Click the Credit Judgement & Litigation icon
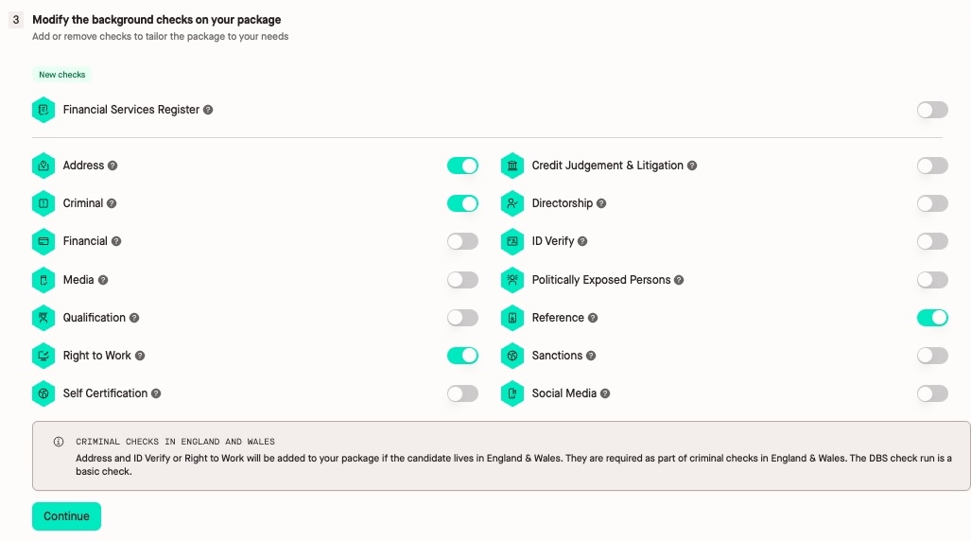The height and width of the screenshot is (541, 971). 512,166
